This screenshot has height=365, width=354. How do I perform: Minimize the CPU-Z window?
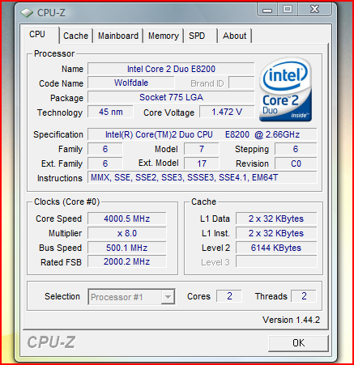(267, 10)
